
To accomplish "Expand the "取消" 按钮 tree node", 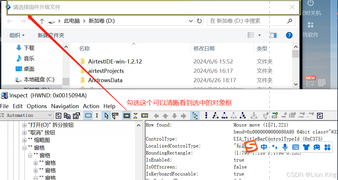I will click(24, 133).
